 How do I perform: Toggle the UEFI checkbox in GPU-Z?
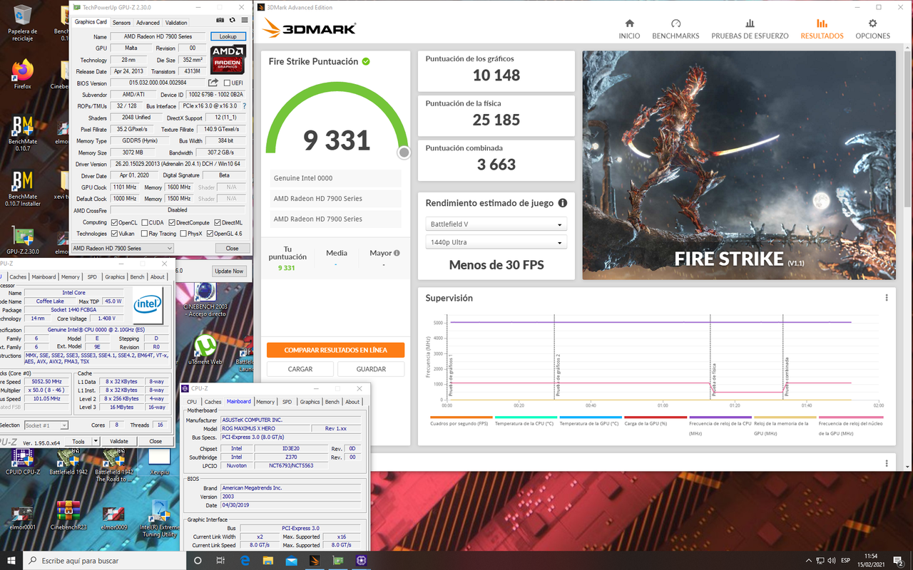[x=227, y=83]
